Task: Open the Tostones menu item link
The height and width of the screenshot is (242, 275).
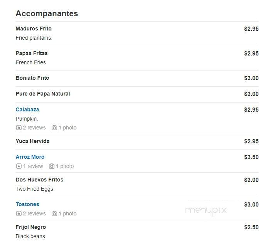Action: pos(27,204)
